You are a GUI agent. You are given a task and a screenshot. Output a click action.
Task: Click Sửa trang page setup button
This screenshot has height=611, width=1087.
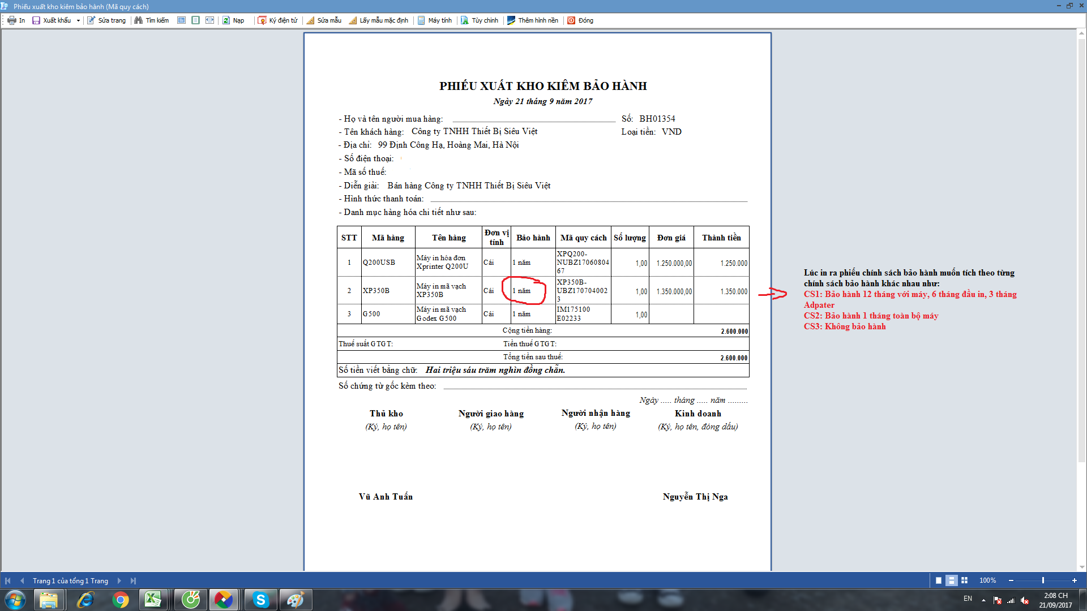pos(106,20)
